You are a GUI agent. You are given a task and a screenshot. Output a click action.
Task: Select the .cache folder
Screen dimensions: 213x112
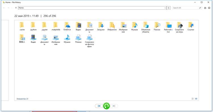pyautogui.click(x=22, y=26)
